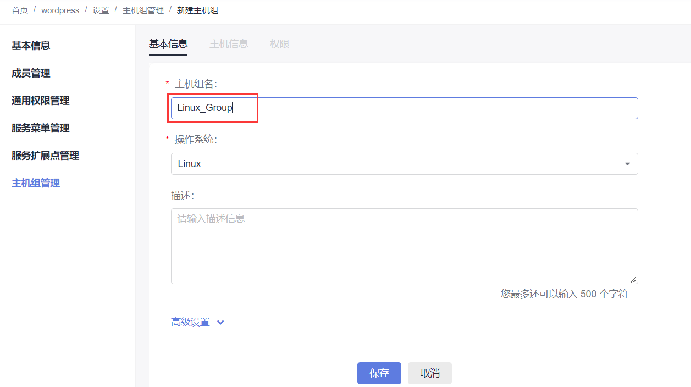This screenshot has height=387, width=691.
Task: Click the wordpress breadcrumb link
Action: tap(60, 10)
